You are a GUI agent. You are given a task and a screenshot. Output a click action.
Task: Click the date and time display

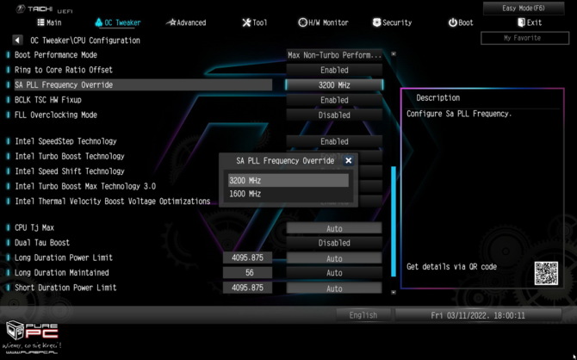pyautogui.click(x=478, y=315)
